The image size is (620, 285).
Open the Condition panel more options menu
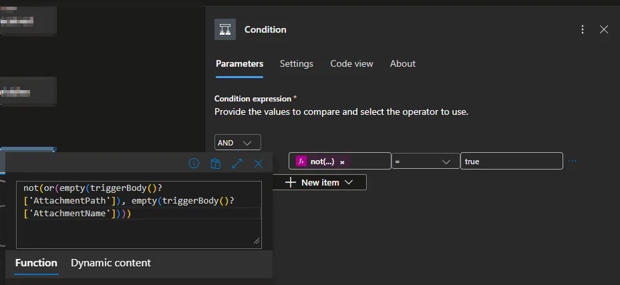point(583,29)
